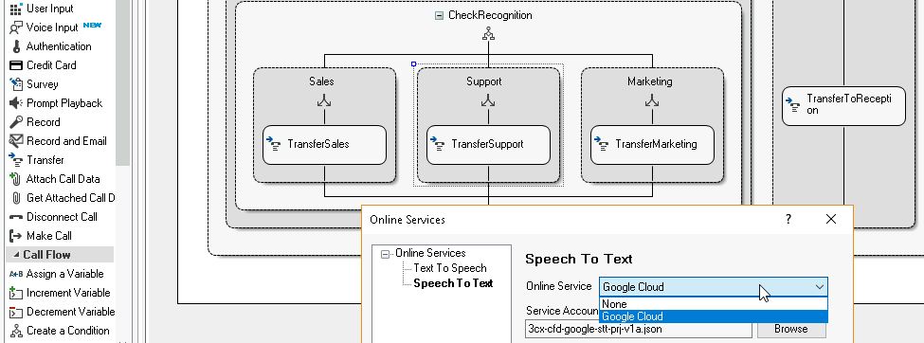Click the CheckRecognition condition branch icon
The height and width of the screenshot is (343, 924).
pyautogui.click(x=488, y=34)
